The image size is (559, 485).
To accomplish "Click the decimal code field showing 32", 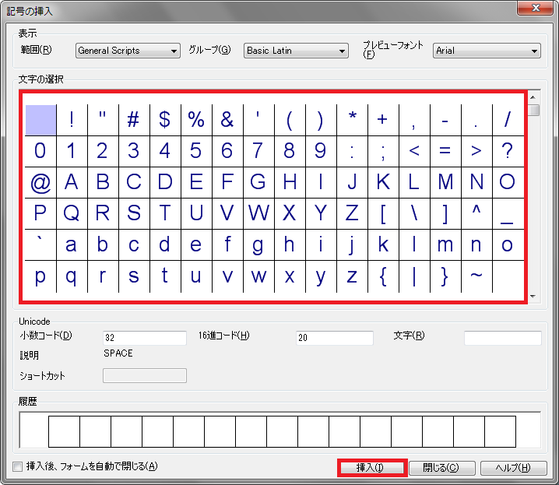I will click(144, 338).
